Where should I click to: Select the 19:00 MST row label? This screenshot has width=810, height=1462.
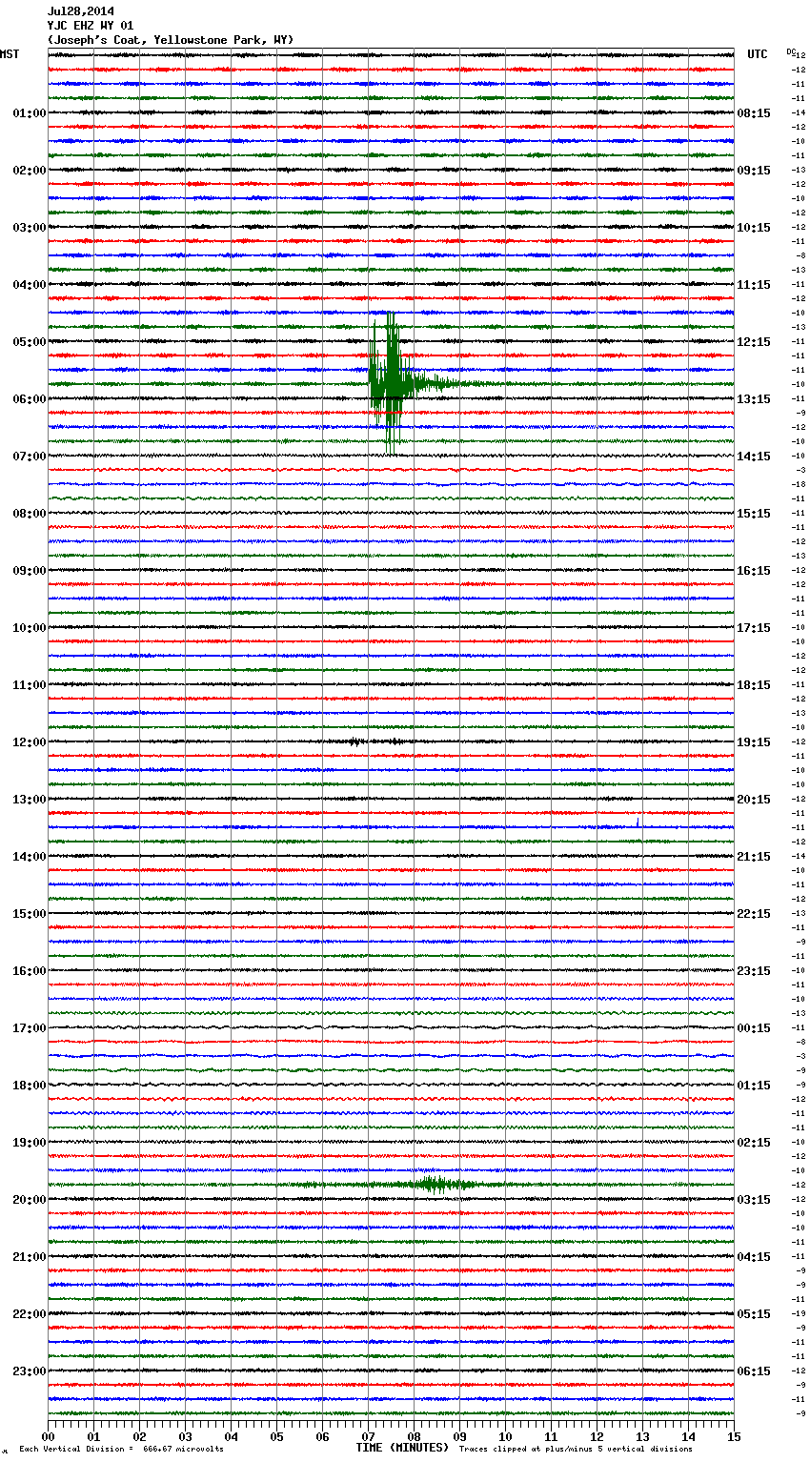[x=30, y=1143]
